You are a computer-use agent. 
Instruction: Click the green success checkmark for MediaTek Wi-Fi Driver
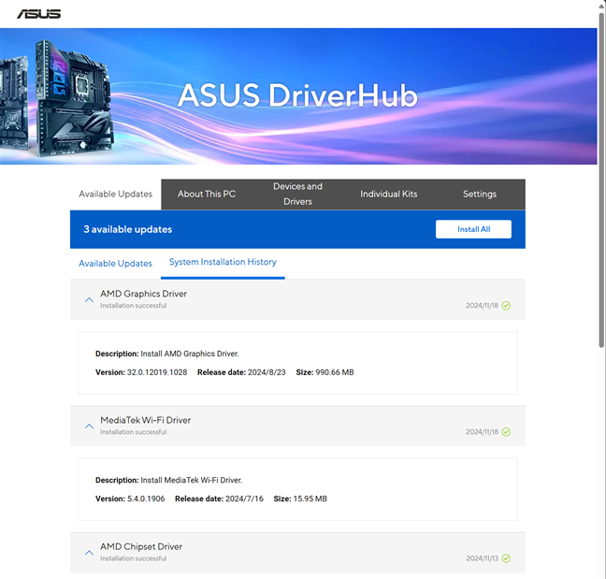pyautogui.click(x=506, y=432)
